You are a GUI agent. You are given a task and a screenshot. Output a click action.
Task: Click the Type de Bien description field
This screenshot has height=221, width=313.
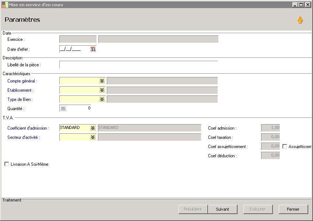(162, 99)
